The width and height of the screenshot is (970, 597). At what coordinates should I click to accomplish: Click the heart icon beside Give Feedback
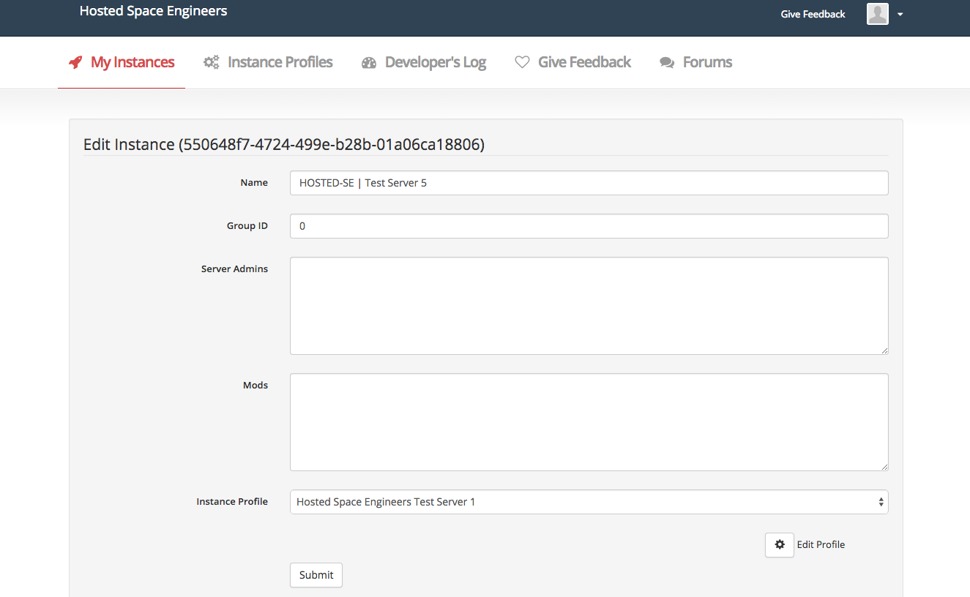point(522,62)
